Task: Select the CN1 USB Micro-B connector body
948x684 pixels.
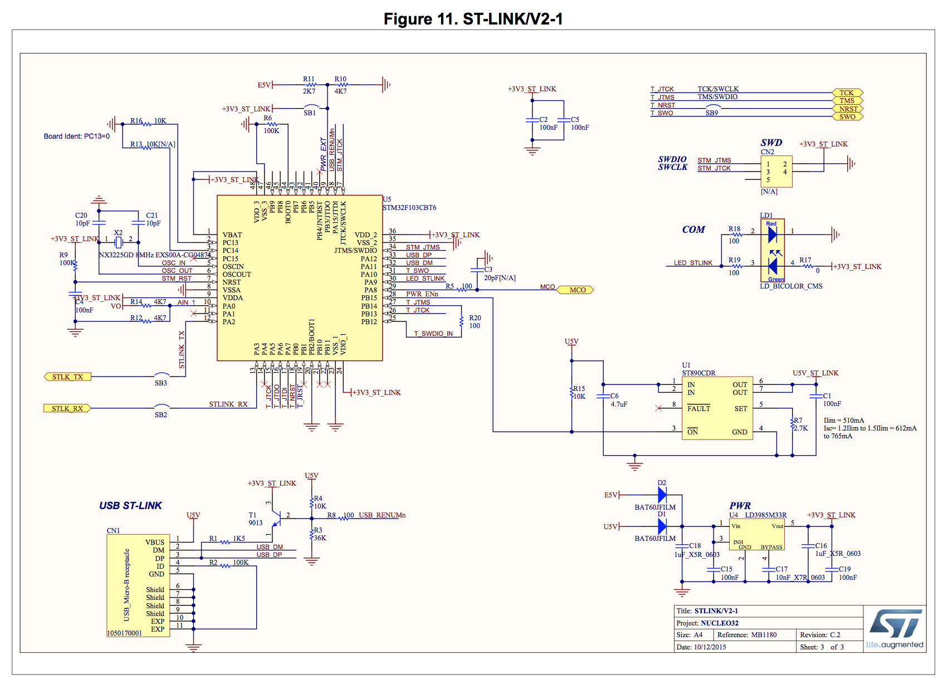Action: (x=138, y=585)
